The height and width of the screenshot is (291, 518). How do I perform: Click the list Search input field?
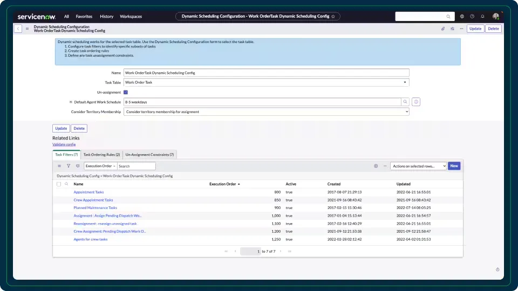coord(136,166)
